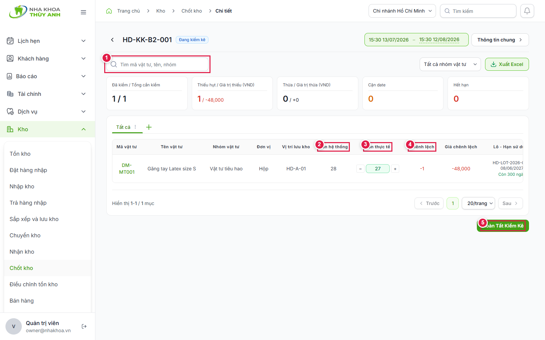
Task: Go to the Kho breadcrumb link
Action: click(161, 11)
